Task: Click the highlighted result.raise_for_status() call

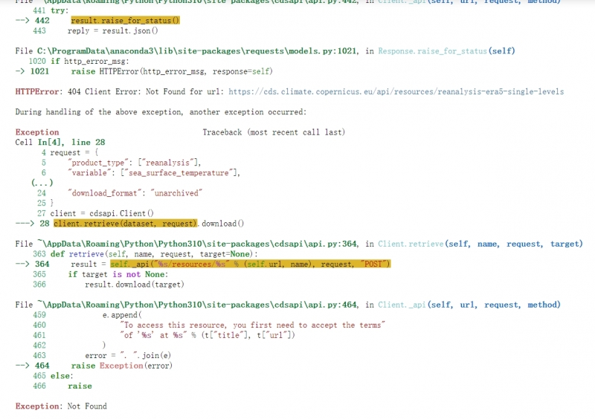Action: click(125, 21)
